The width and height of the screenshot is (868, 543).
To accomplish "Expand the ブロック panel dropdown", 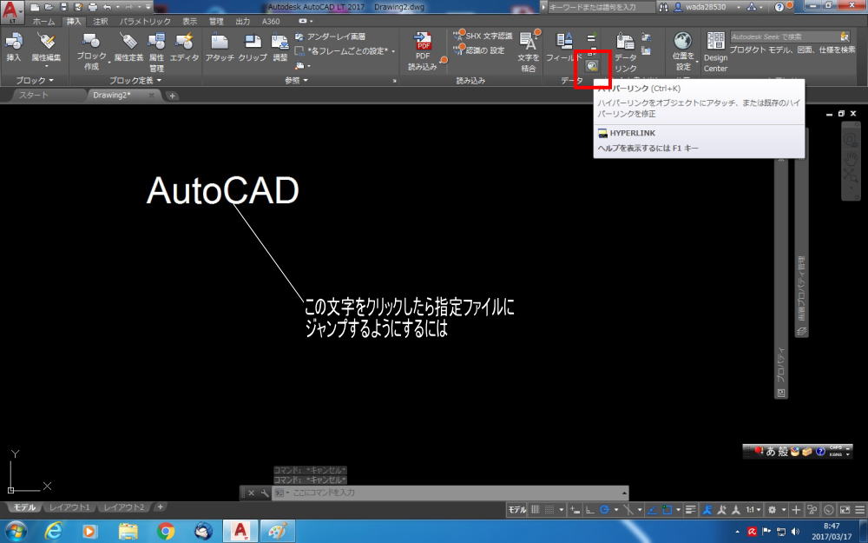I will click(x=35, y=80).
